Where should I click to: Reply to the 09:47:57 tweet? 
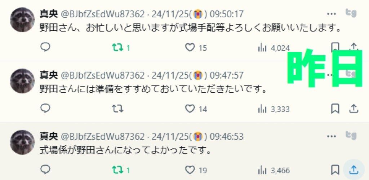(45, 109)
